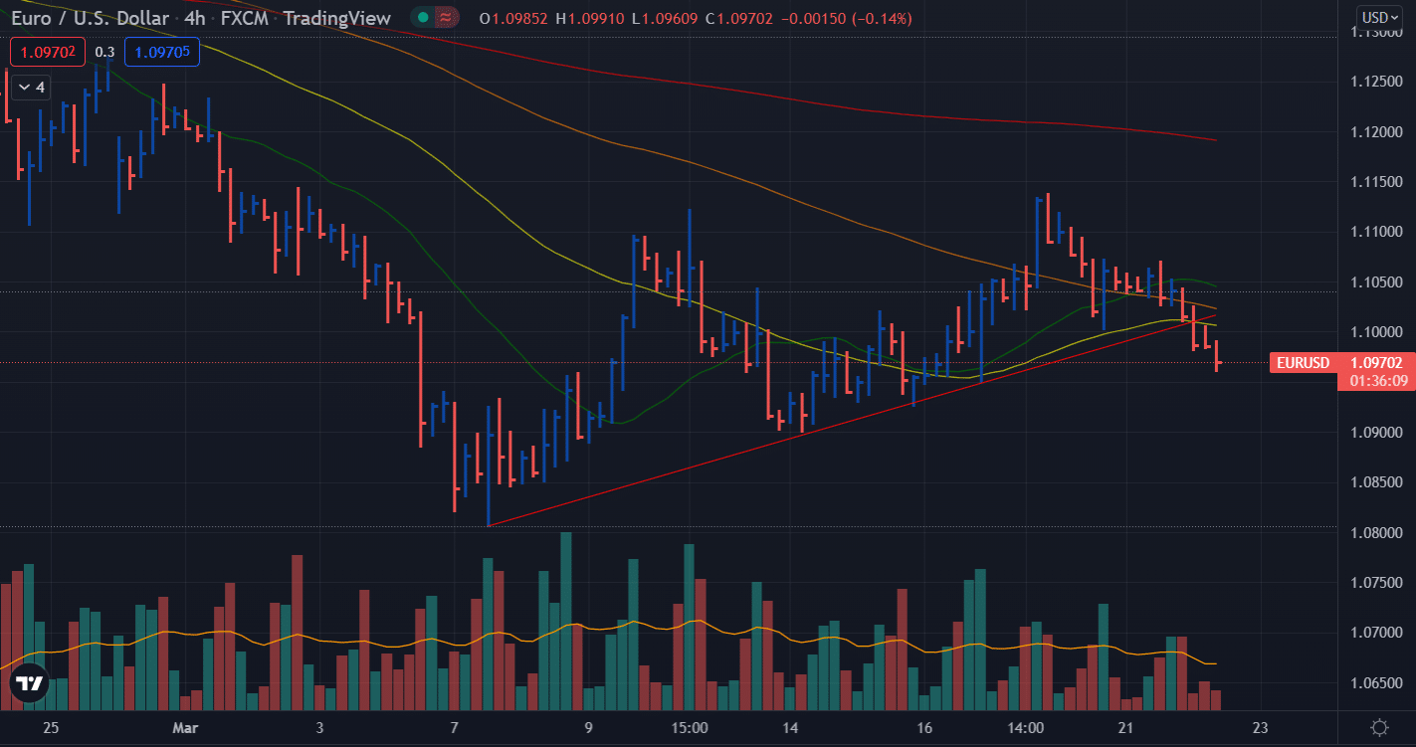The image size is (1416, 747).
Task: Click the 1.08000 price axis label
Action: [1376, 533]
